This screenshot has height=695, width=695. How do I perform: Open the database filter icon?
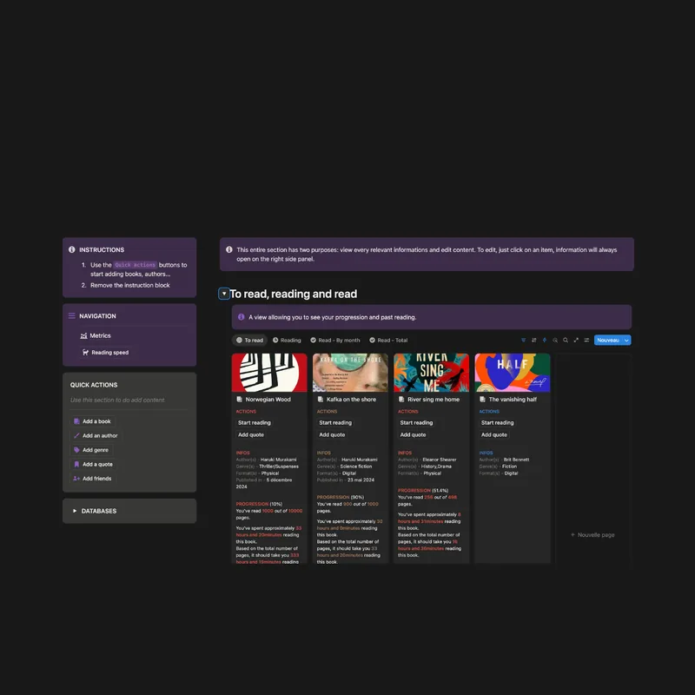tap(523, 340)
